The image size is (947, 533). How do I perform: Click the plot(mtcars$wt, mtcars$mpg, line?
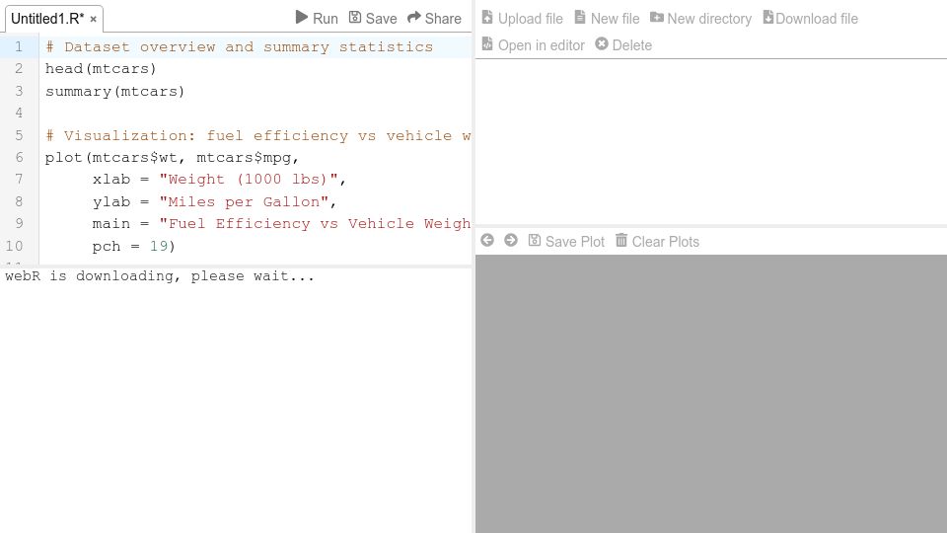[172, 158]
